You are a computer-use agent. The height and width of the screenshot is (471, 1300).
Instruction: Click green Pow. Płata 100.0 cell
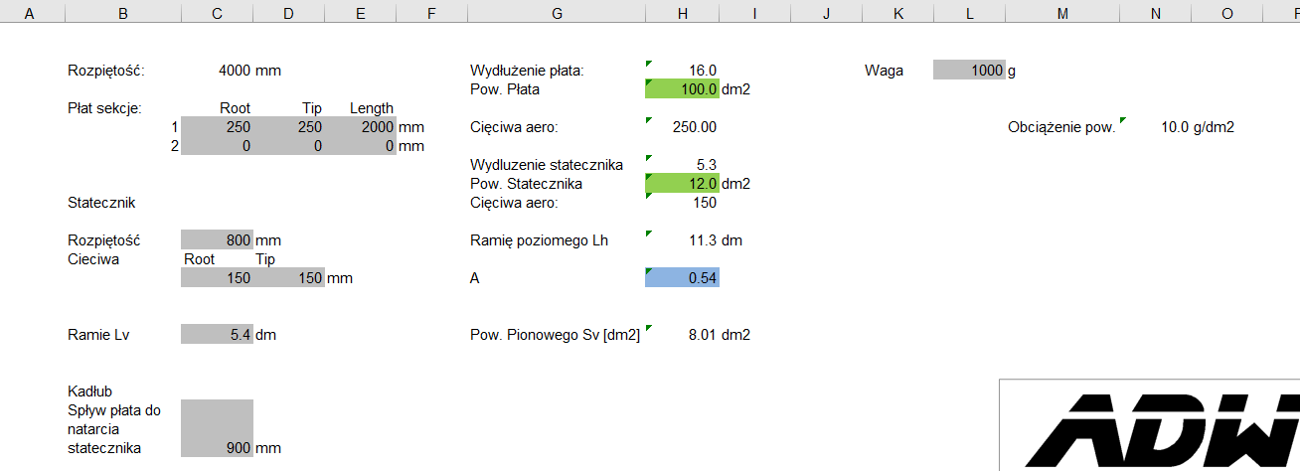tap(682, 89)
